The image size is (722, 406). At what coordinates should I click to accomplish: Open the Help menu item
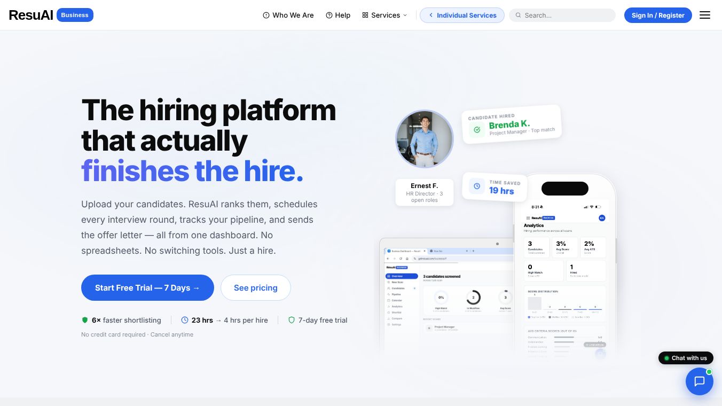click(338, 15)
